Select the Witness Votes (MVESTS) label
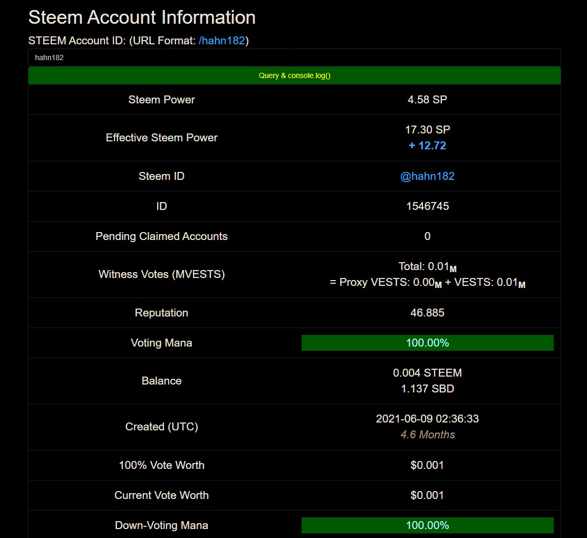The height and width of the screenshot is (538, 587). coord(161,274)
